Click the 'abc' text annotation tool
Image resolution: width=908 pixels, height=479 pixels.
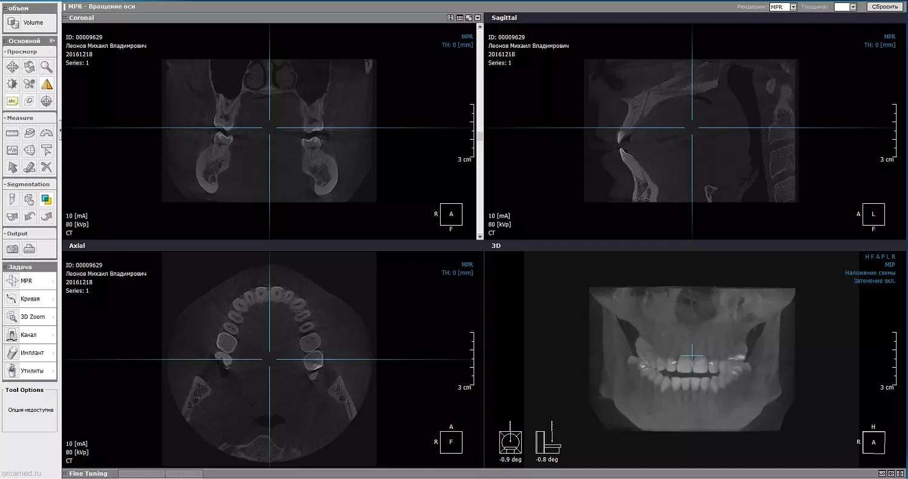pos(12,101)
